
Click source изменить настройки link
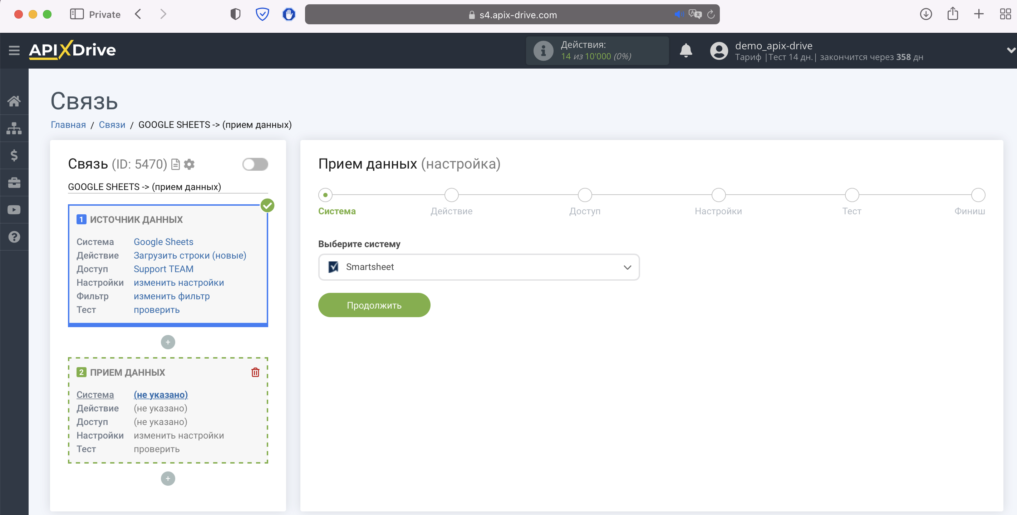point(178,283)
